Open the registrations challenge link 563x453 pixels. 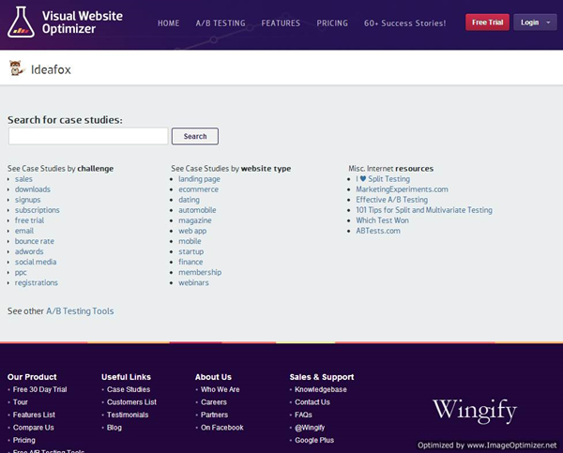[x=37, y=283]
